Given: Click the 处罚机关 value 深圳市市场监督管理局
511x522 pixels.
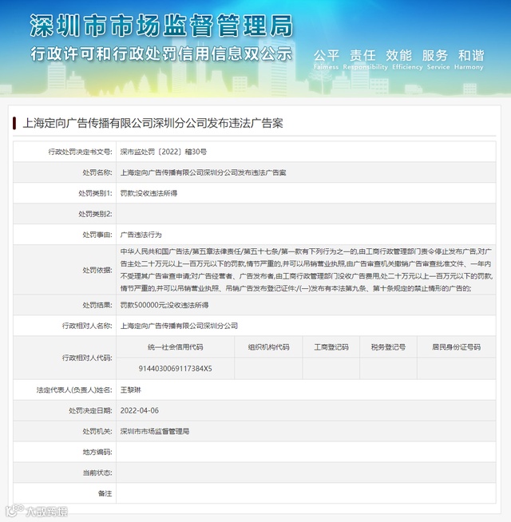Looking at the screenshot, I should pos(155,432).
